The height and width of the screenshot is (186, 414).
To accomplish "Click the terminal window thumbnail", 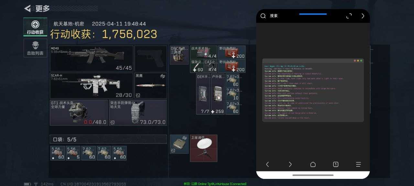I will click(313, 90).
